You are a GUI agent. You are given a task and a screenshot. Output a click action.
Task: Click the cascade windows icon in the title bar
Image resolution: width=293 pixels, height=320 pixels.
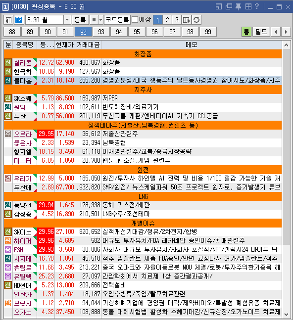[x=229, y=7]
